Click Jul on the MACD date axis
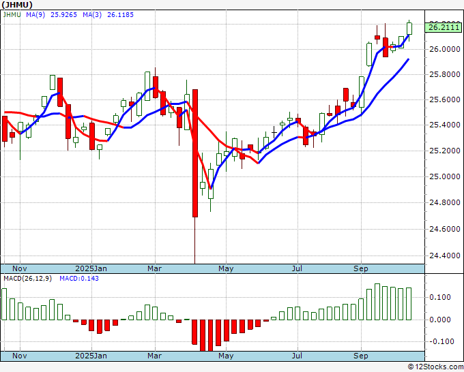 [297, 356]
